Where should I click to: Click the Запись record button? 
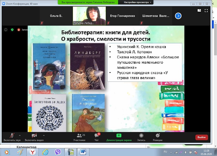tap(141, 137)
